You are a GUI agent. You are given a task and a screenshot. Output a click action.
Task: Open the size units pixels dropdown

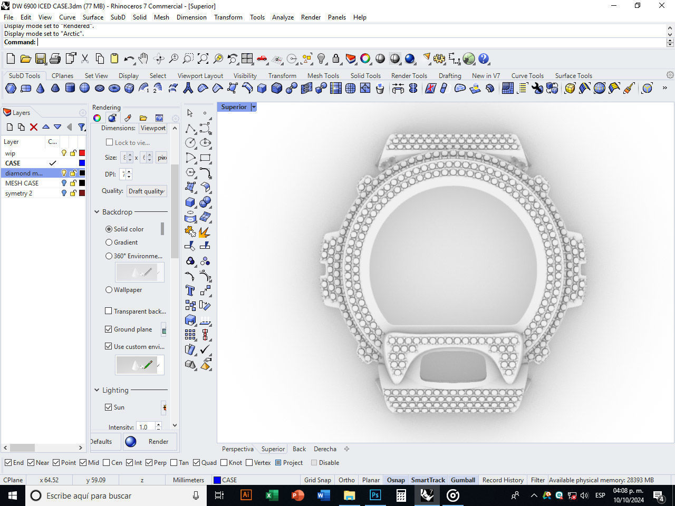click(x=161, y=158)
